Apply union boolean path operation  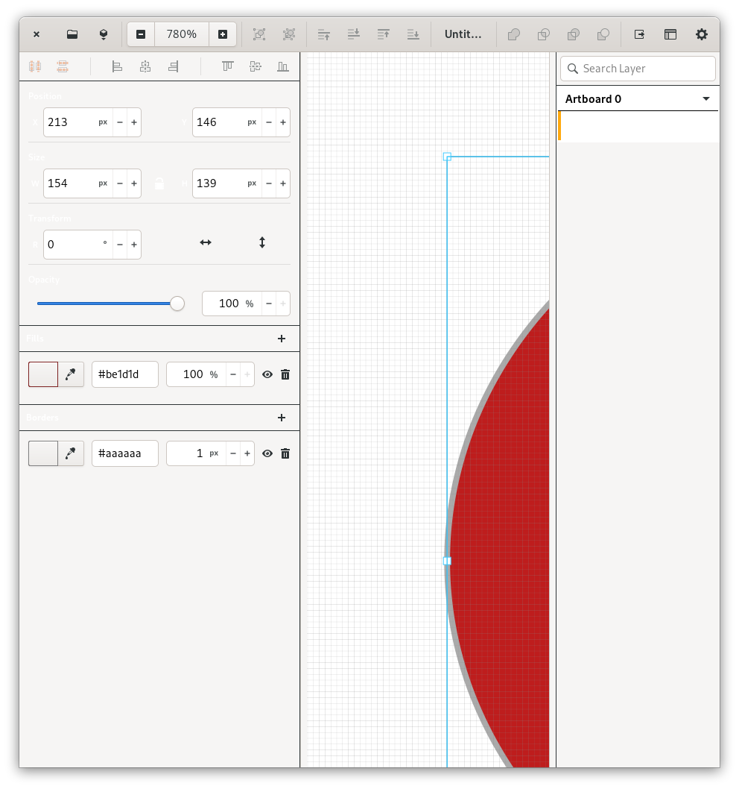[x=514, y=34]
